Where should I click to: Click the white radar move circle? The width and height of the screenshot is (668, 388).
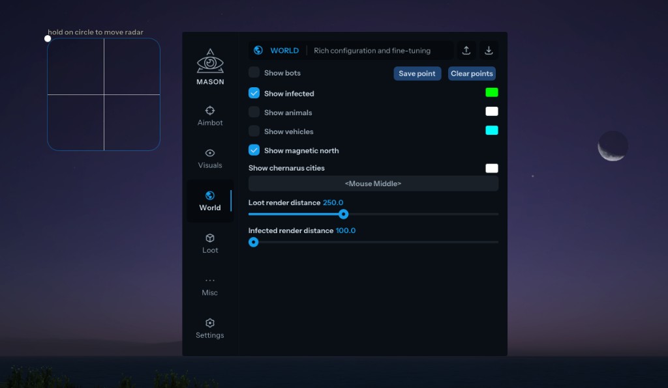(48, 38)
